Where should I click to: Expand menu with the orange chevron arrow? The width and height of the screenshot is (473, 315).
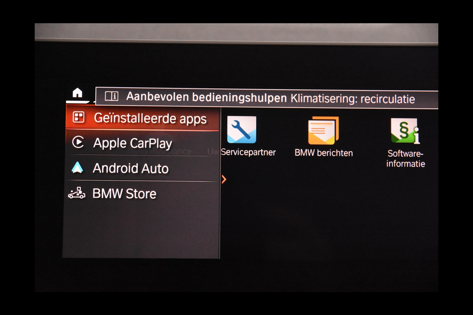click(x=224, y=180)
